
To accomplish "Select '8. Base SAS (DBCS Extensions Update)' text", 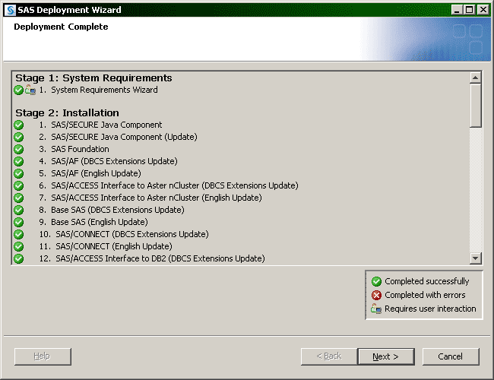I will [112, 210].
